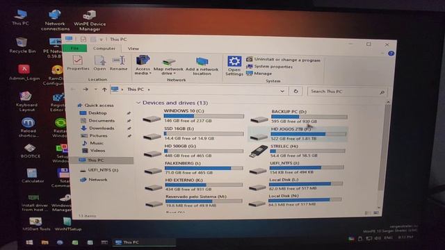Select HD JOGOS 2TB (F:) drive

point(298,134)
